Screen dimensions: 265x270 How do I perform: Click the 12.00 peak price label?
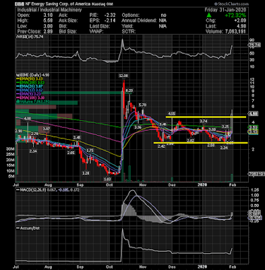coord(123,76)
